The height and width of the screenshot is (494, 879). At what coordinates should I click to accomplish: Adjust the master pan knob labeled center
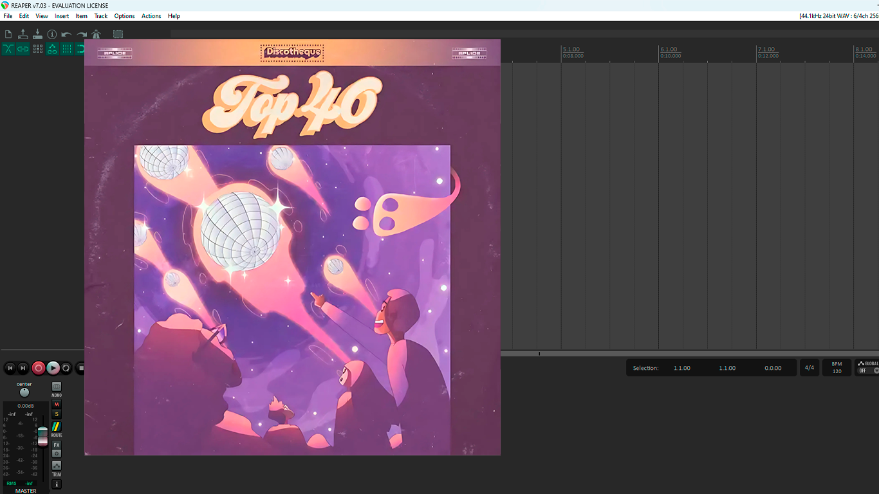(x=24, y=392)
